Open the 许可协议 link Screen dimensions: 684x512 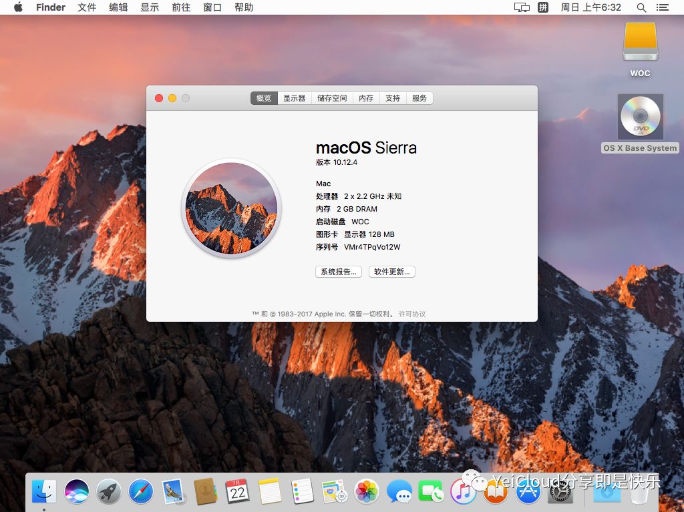coord(412,314)
